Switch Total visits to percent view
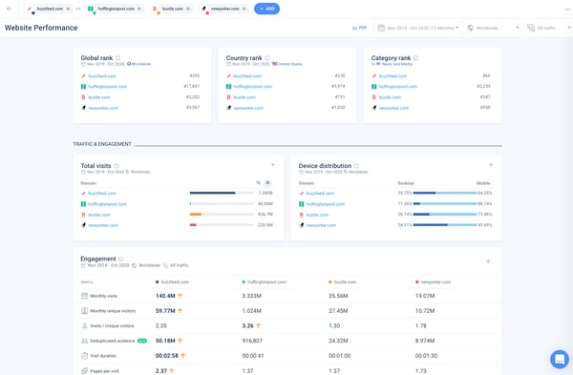The image size is (573, 375). (259, 183)
